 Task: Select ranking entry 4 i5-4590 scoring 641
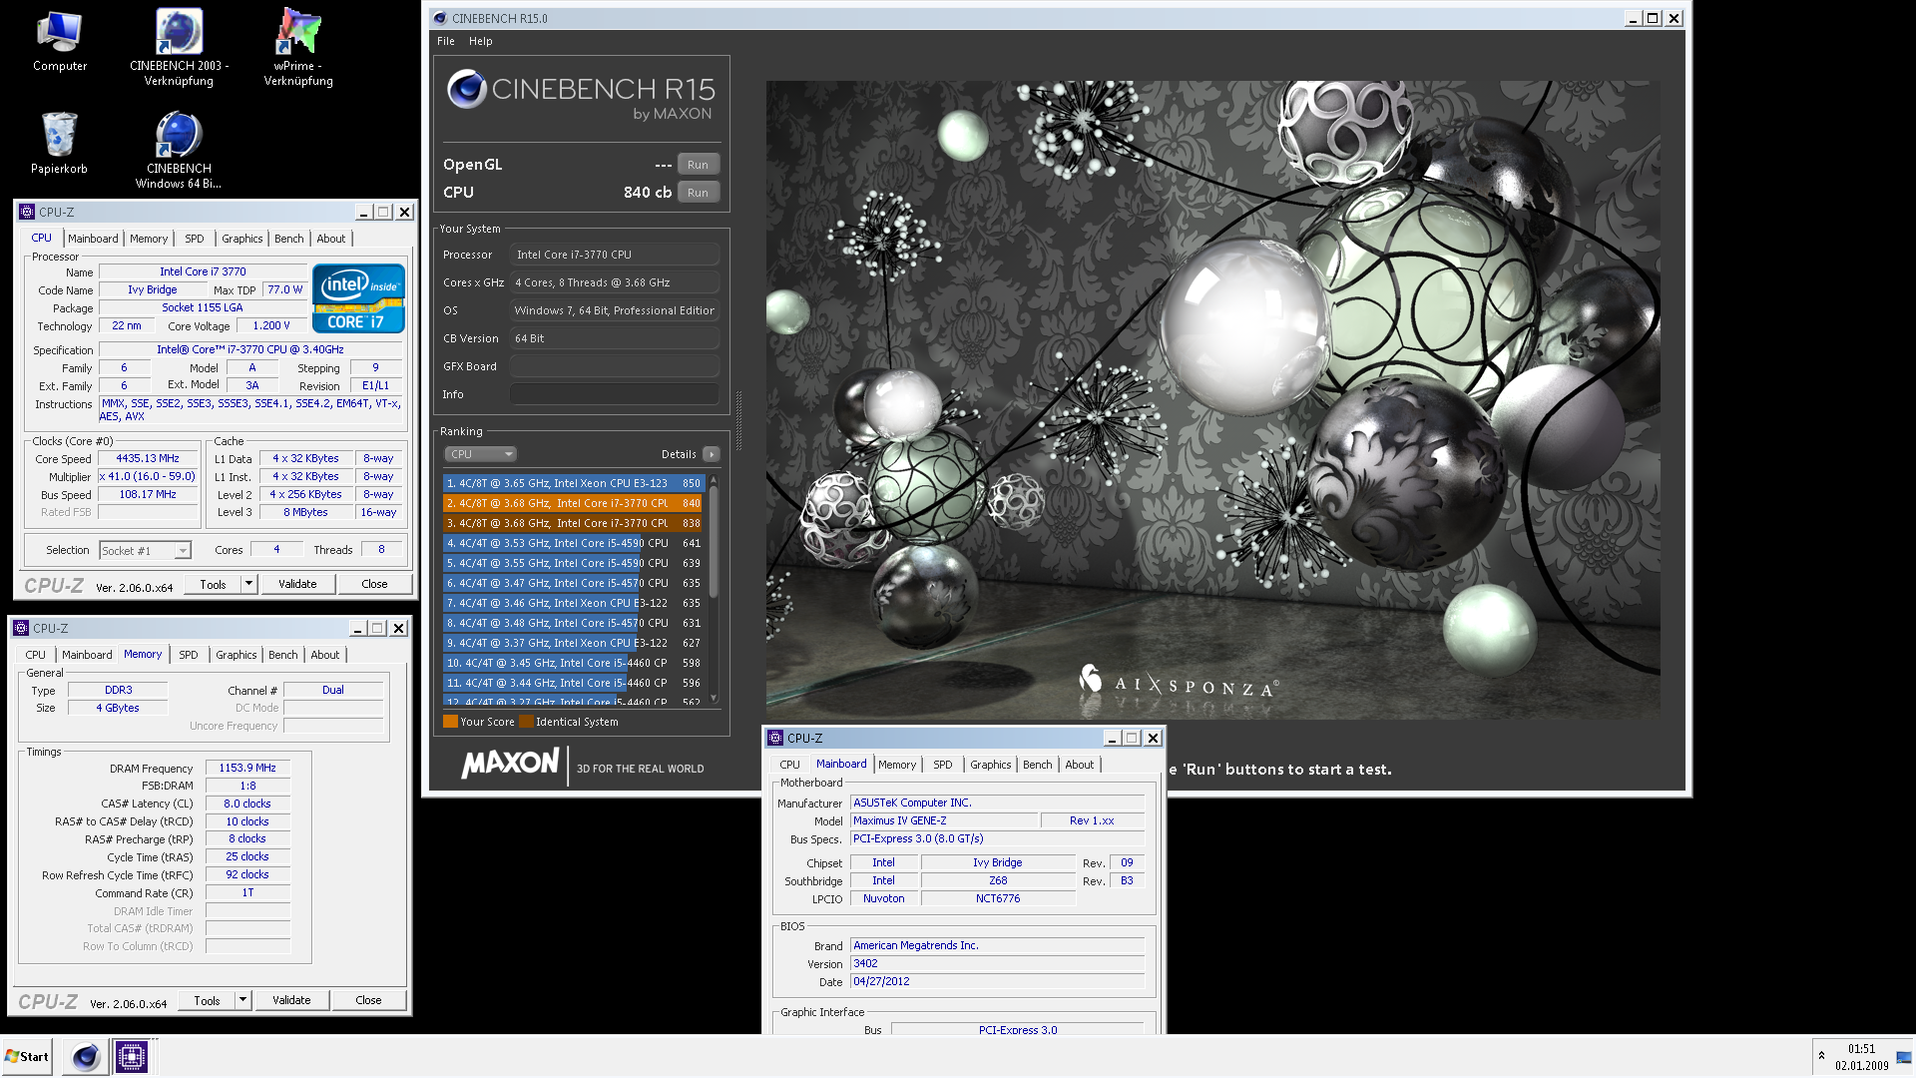[x=574, y=543]
